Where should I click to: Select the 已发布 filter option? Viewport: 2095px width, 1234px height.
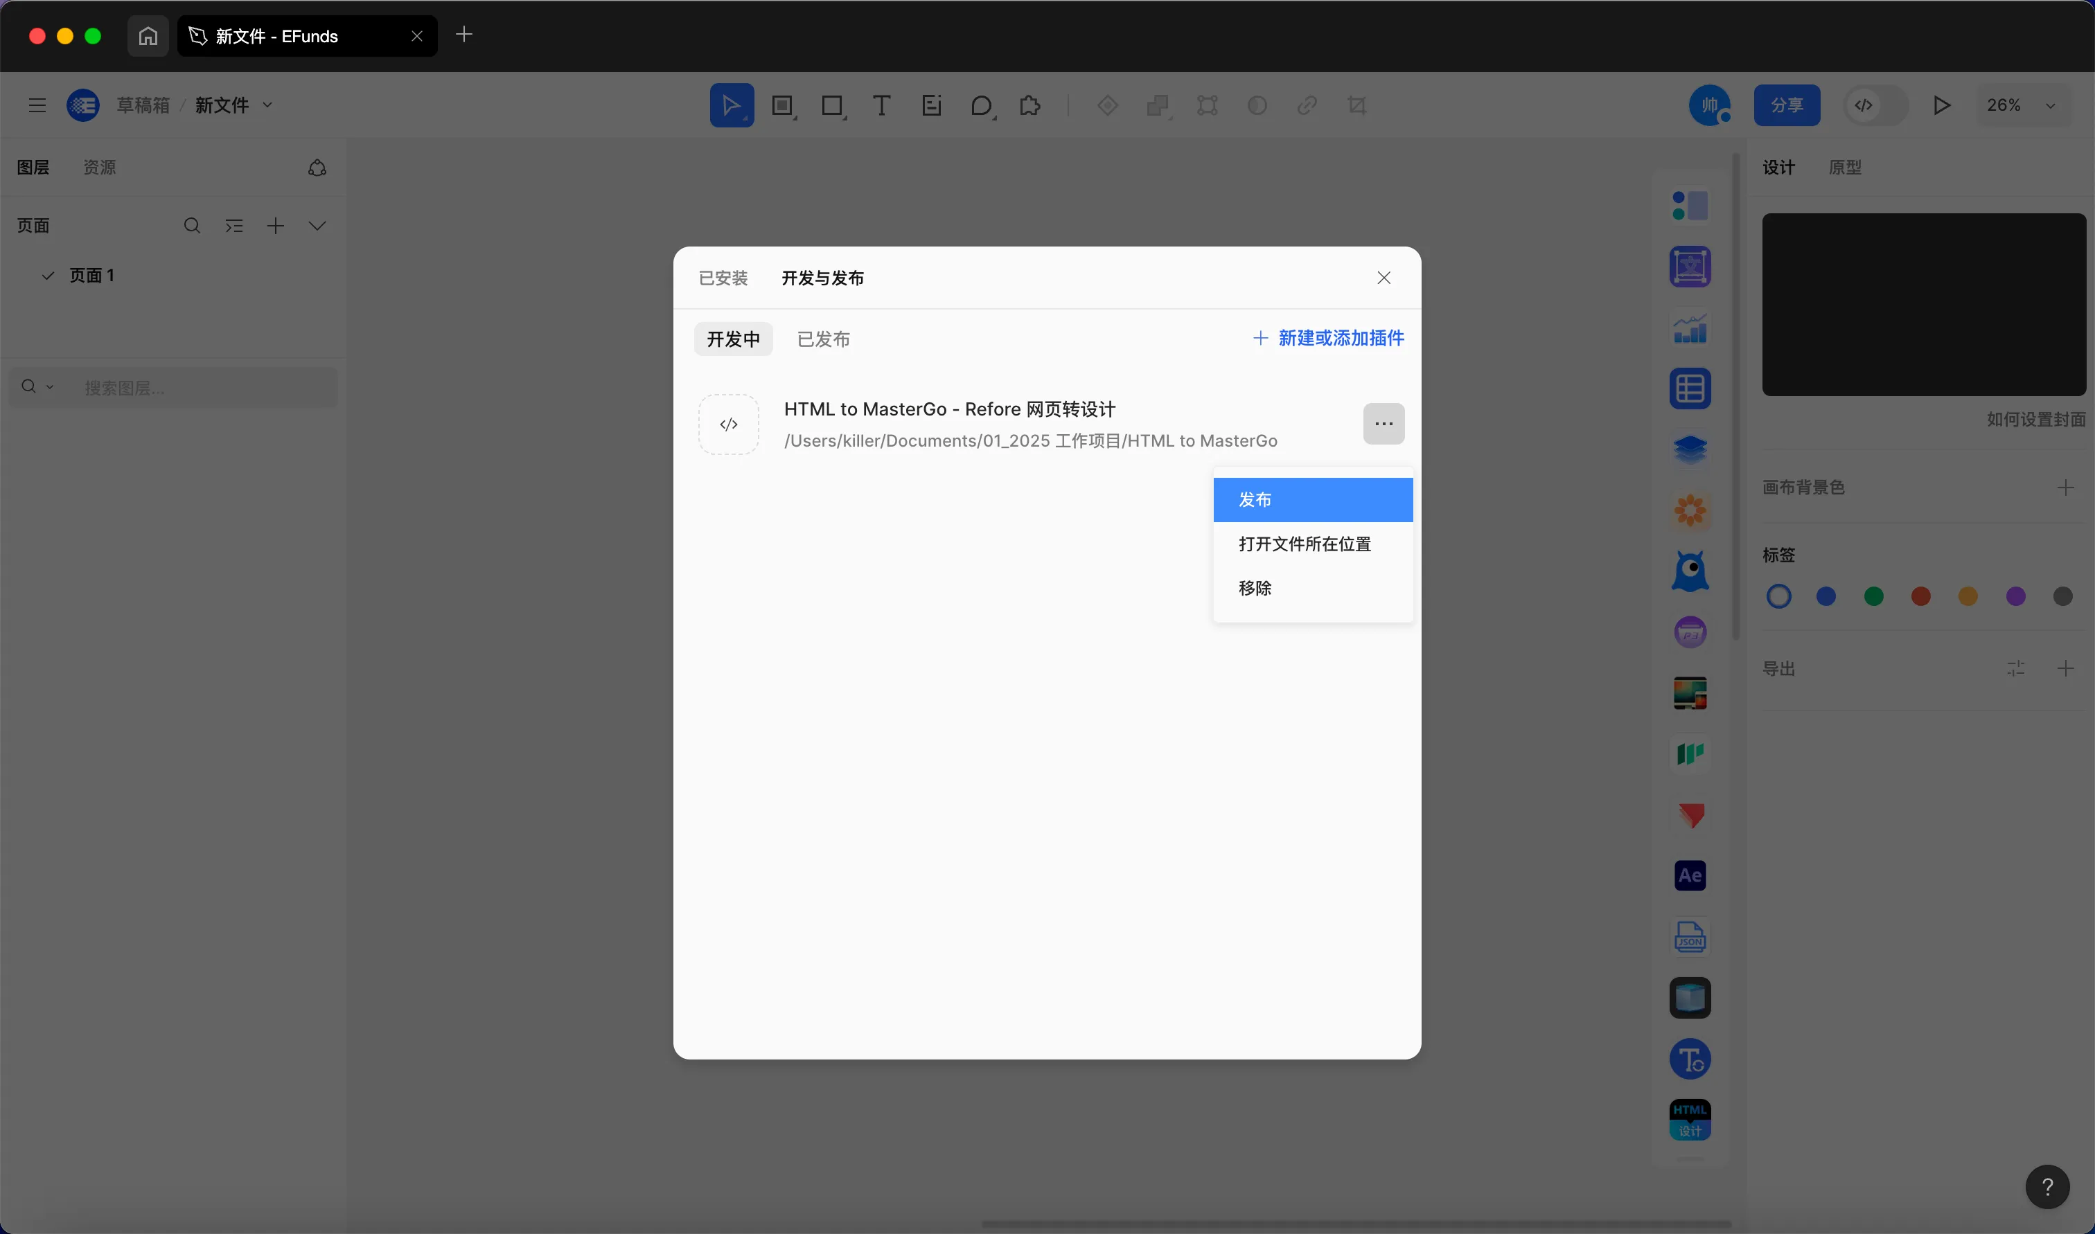coord(823,339)
